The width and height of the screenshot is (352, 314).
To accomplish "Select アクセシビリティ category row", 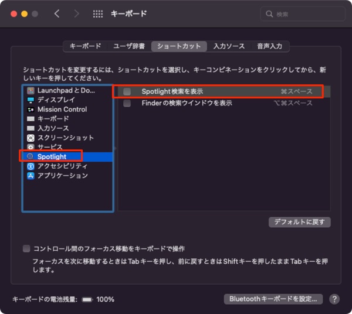I will [x=68, y=166].
